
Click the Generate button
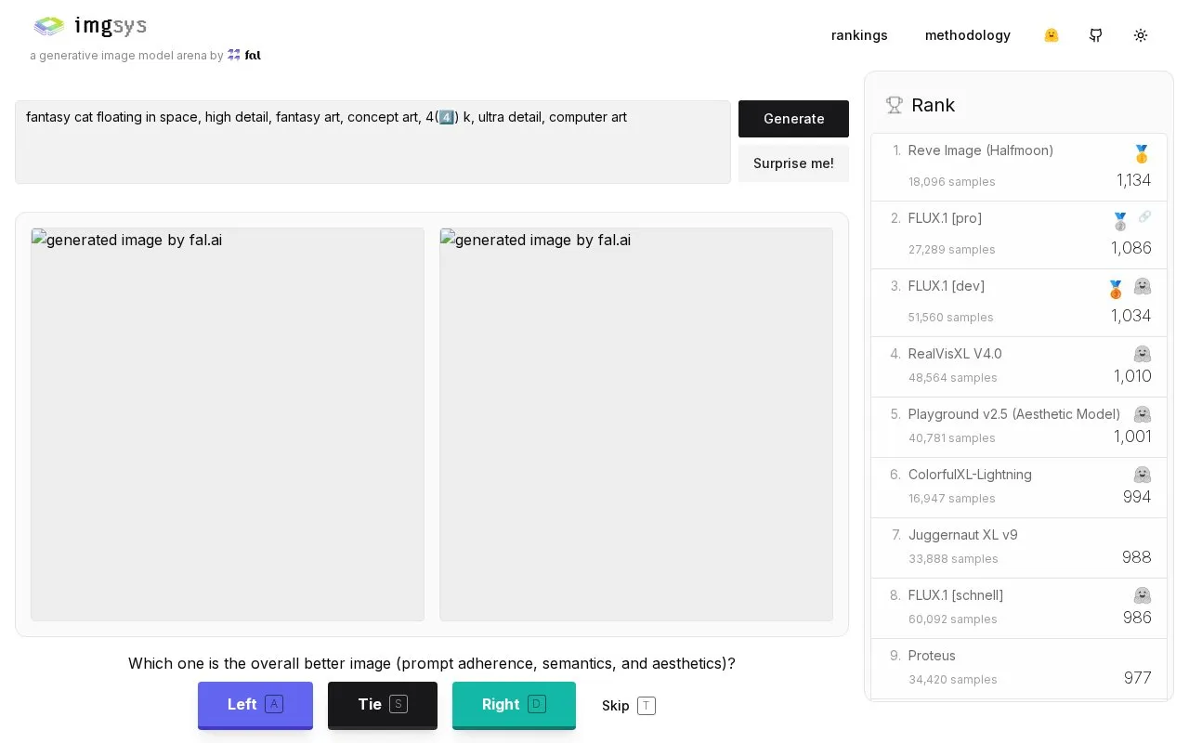(793, 119)
